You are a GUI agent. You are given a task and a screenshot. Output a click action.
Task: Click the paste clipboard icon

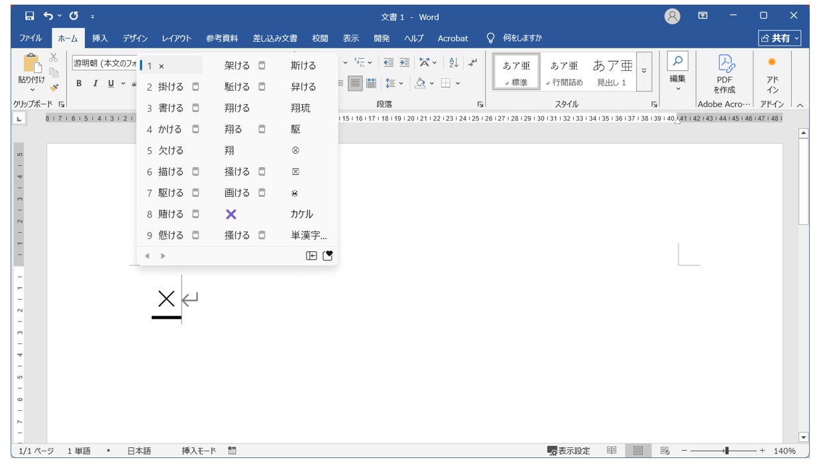click(x=31, y=64)
